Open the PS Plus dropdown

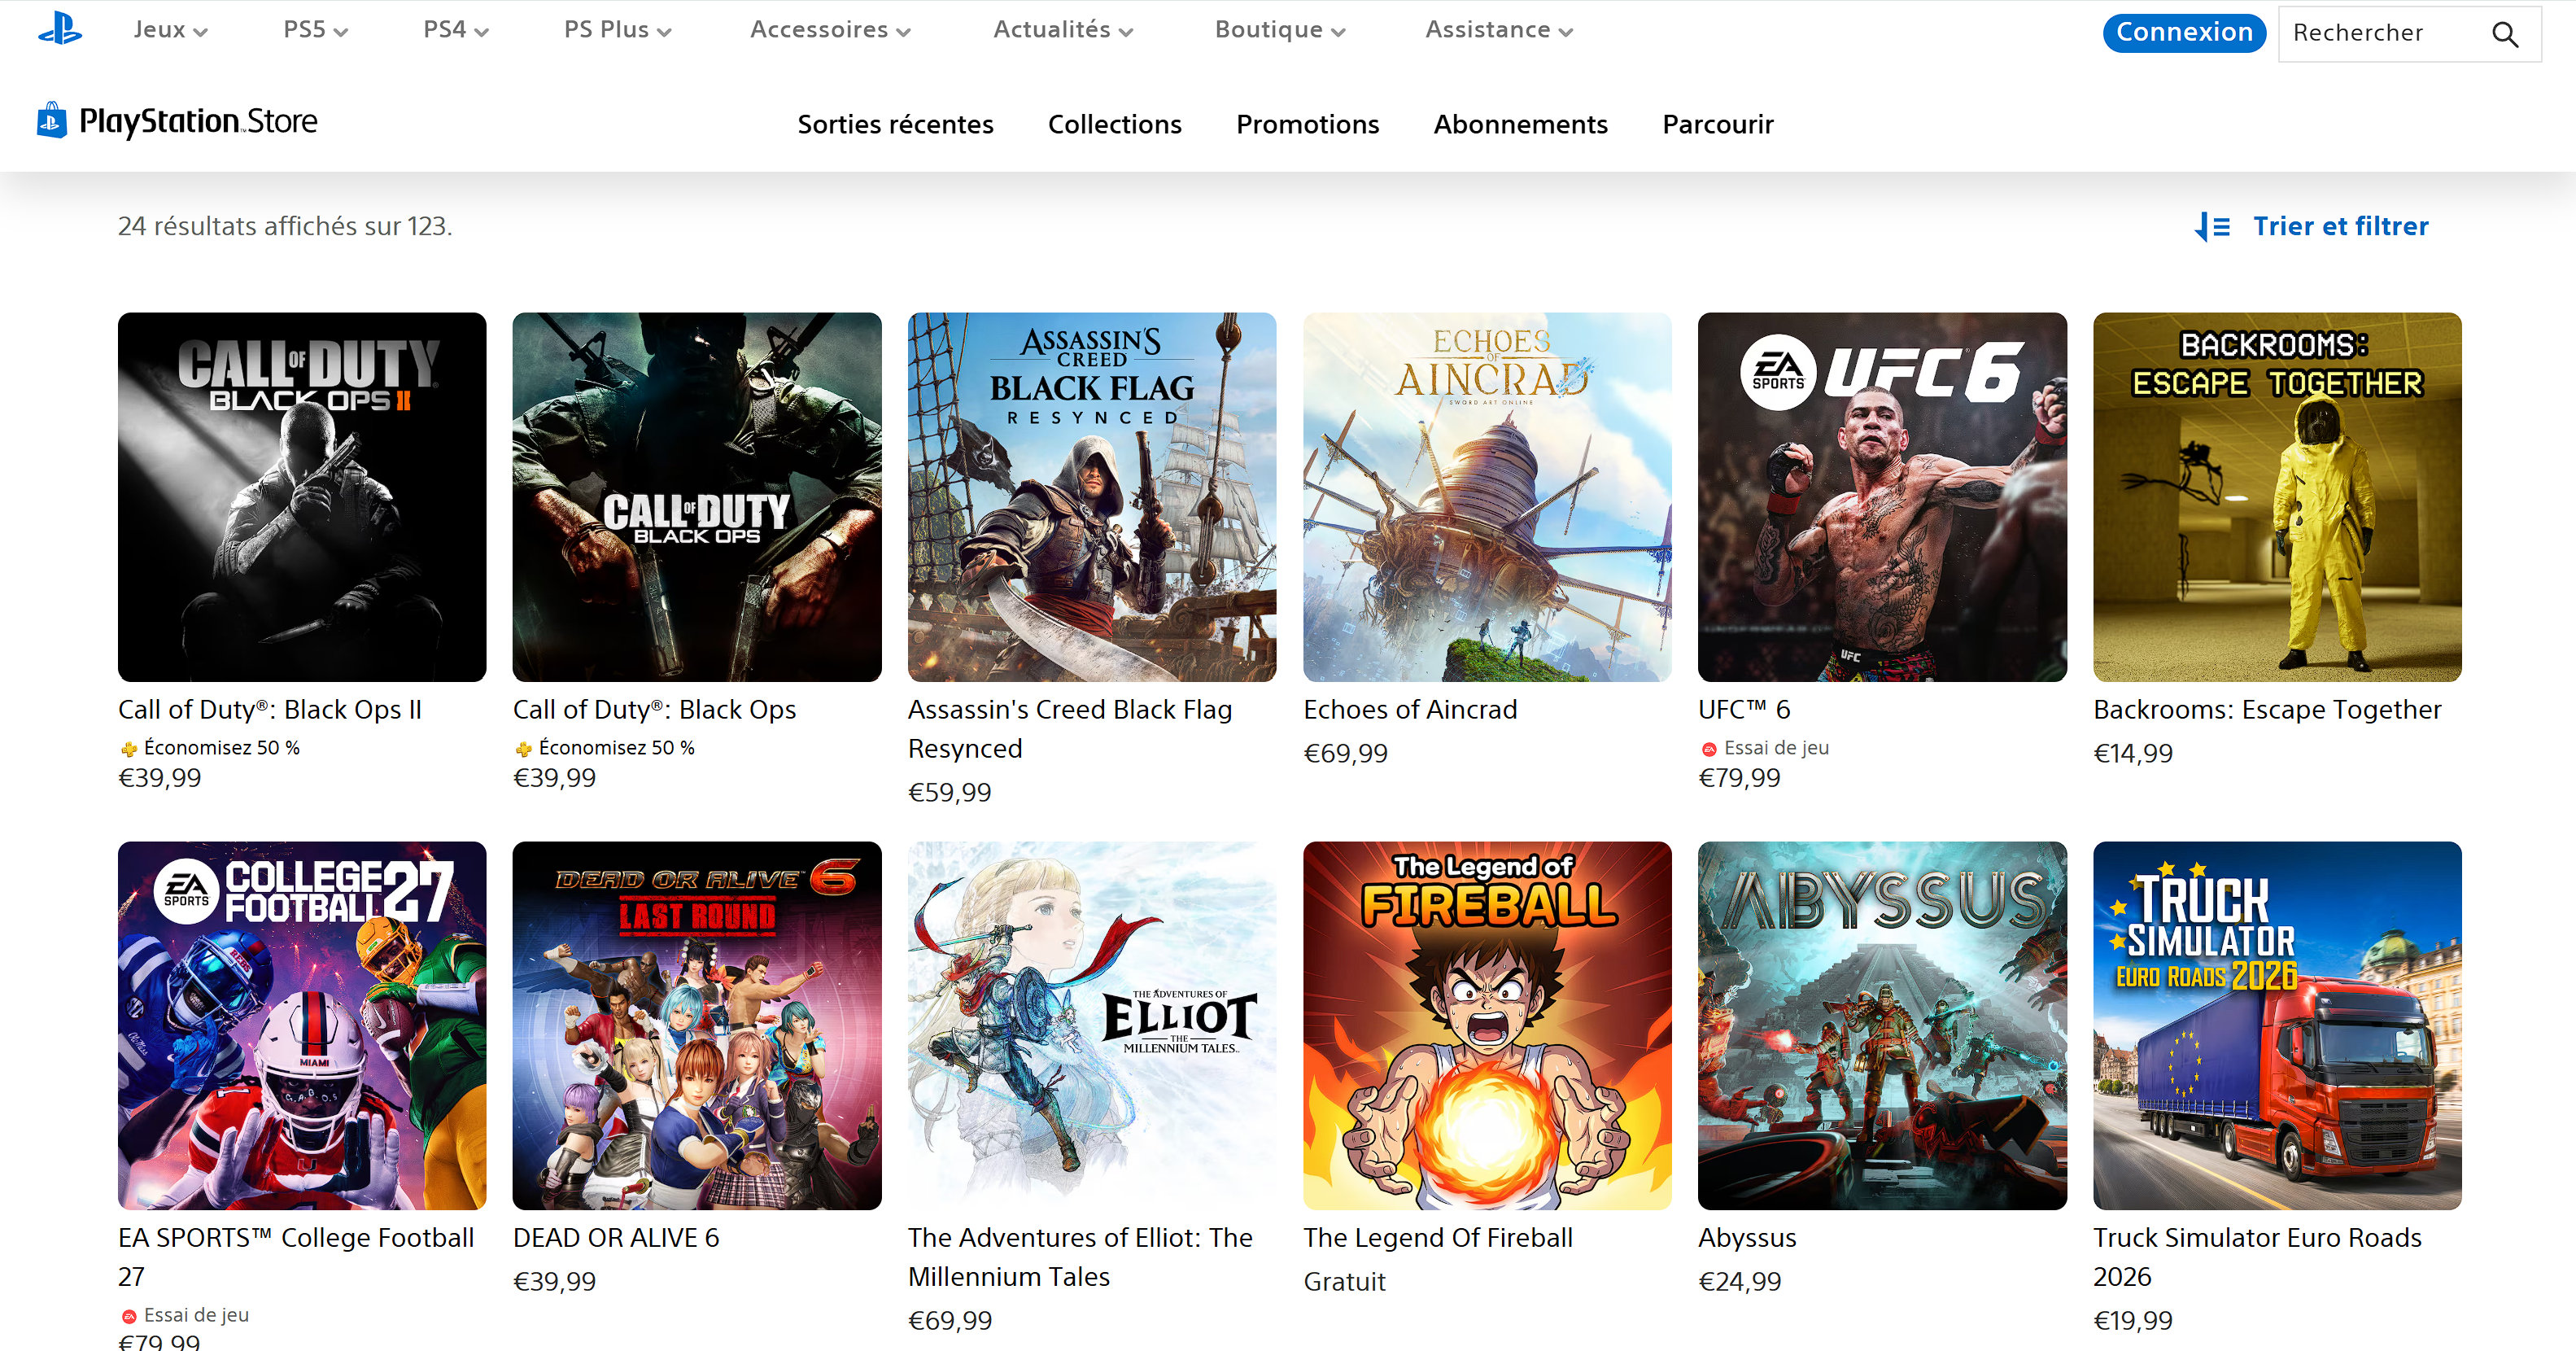click(x=617, y=30)
